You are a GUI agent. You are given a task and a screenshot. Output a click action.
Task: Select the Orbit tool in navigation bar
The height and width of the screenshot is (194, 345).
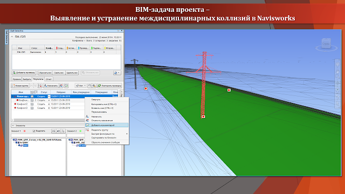click(337, 84)
